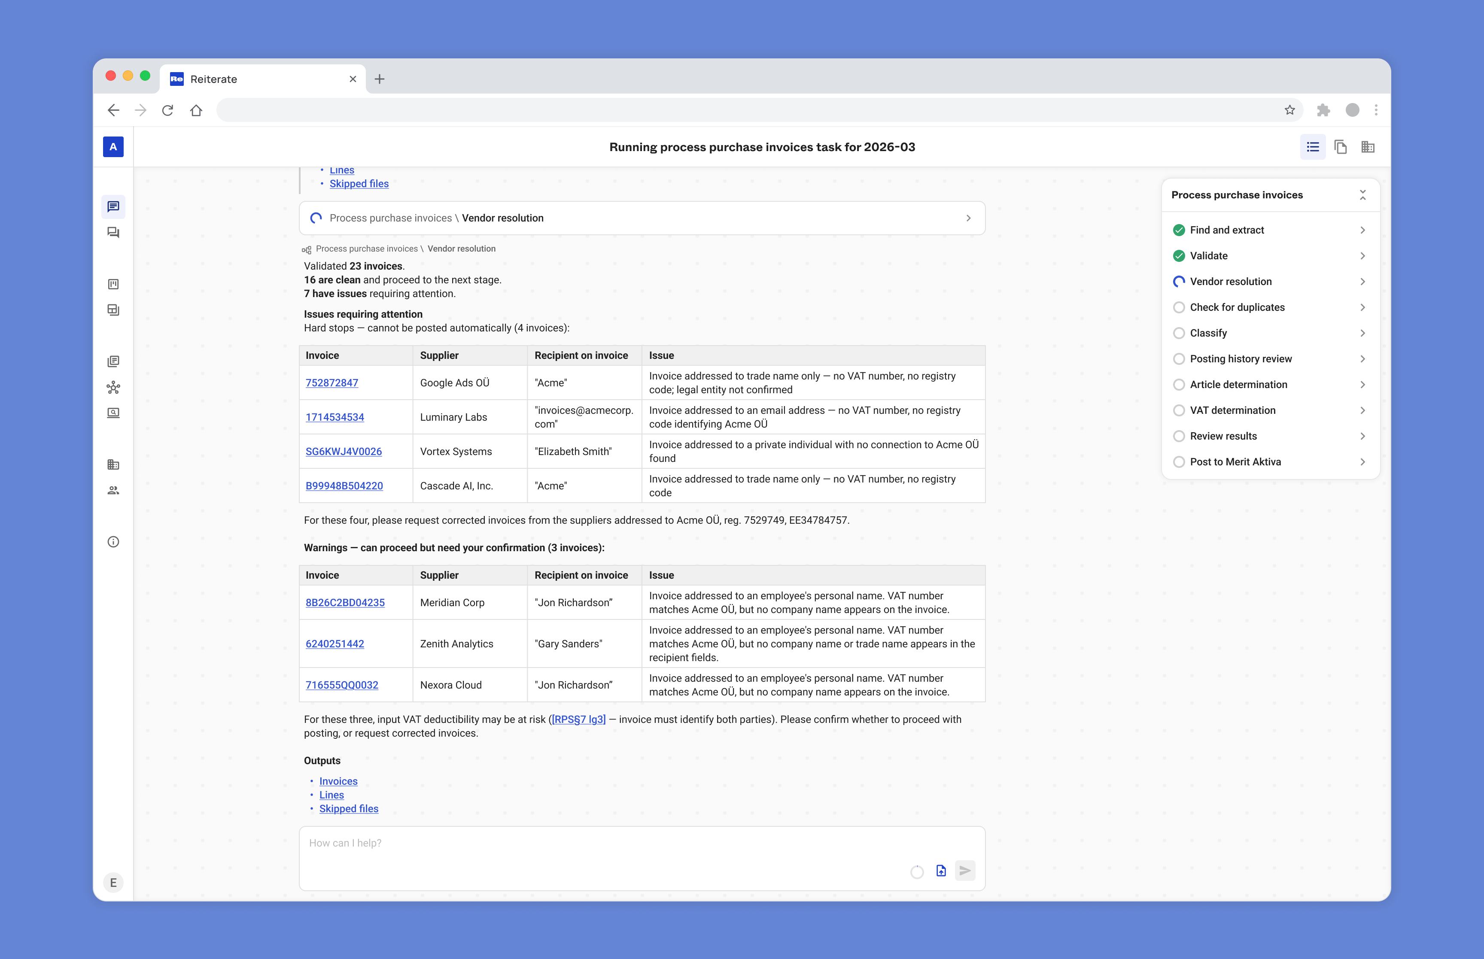
Task: Open the RPS§7 lg3 legal reference
Action: (x=578, y=719)
